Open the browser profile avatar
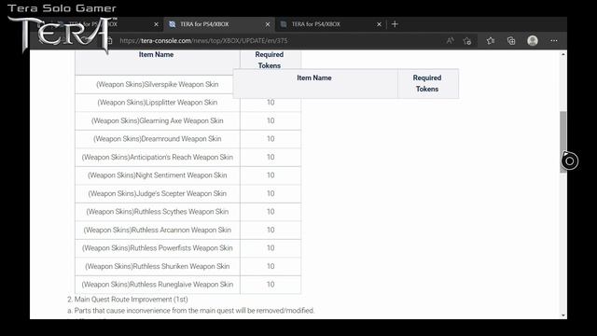Image resolution: width=597 pixels, height=336 pixels. point(533,41)
